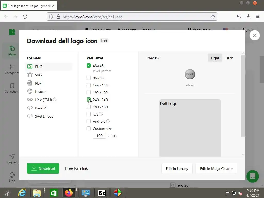
Task: Switch preview to Light mode
Action: pyautogui.click(x=215, y=58)
